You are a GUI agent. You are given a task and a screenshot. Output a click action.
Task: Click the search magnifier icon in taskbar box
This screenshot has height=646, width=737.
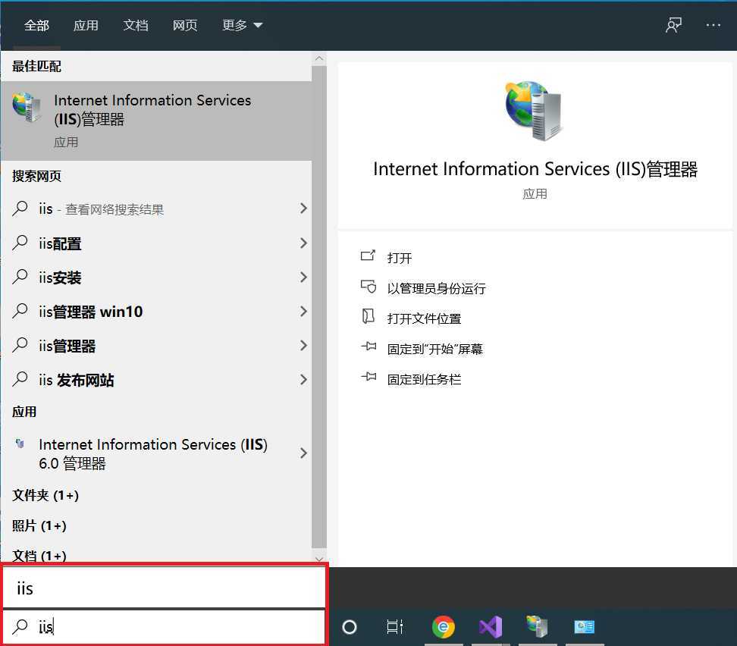[x=20, y=626]
